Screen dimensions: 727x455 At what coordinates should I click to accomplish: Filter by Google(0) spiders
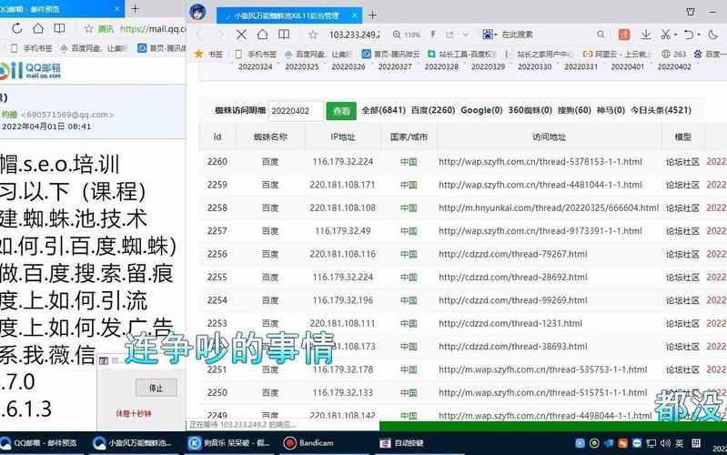click(481, 110)
